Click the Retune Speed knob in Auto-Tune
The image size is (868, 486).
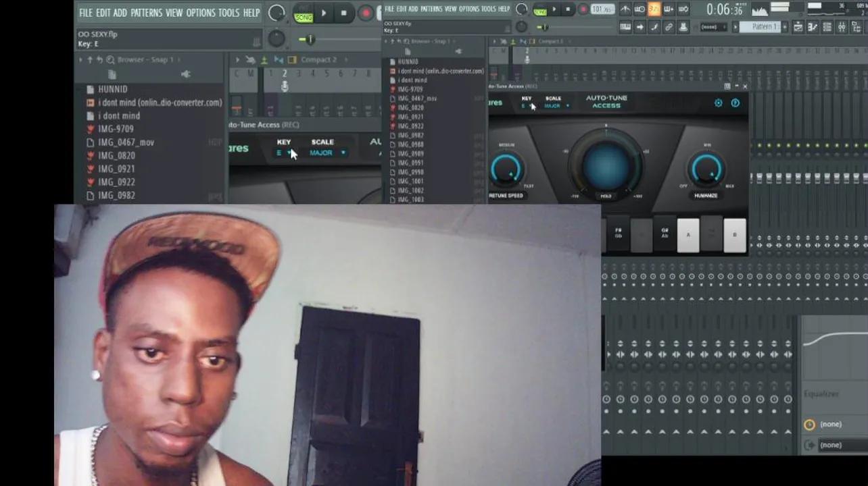pos(506,169)
